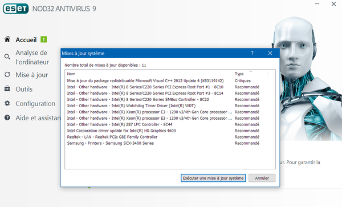Click the Recommandé cell in the Realtek row
The width and height of the screenshot is (342, 207).
(x=247, y=137)
